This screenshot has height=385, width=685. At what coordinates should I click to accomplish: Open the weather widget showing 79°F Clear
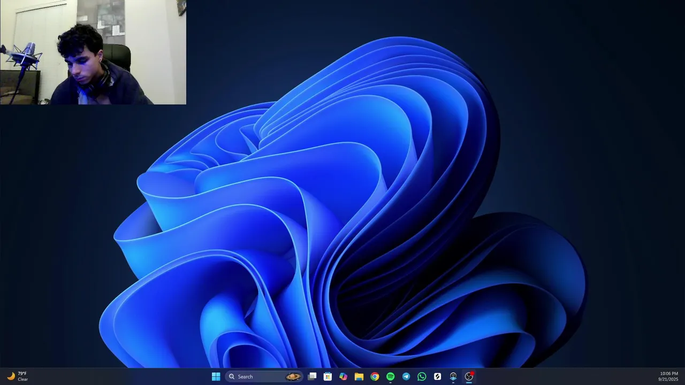tap(17, 376)
